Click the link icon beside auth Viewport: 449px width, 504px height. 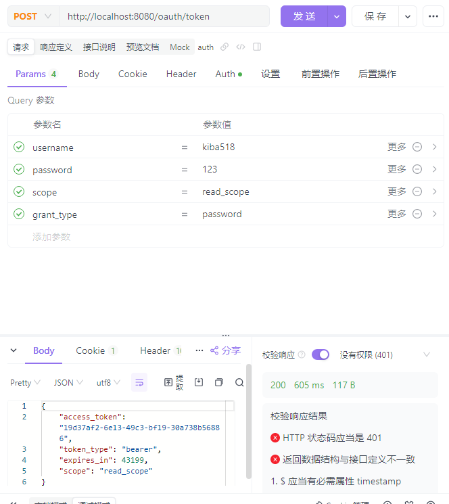coord(224,47)
